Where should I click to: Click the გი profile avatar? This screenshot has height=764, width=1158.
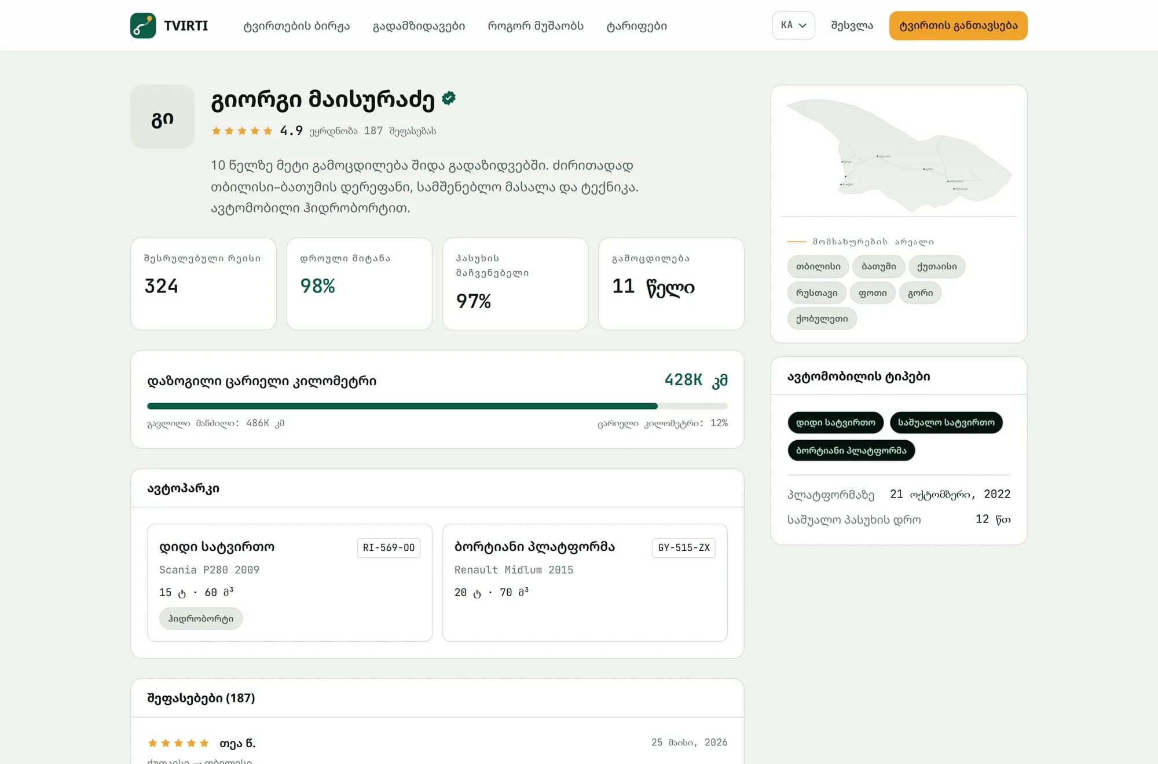[x=163, y=116]
